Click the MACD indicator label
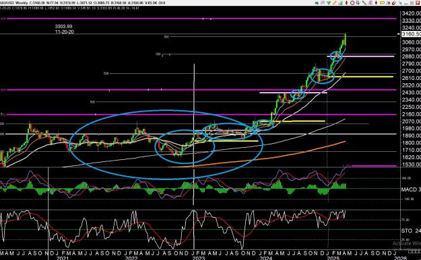 coord(411,189)
